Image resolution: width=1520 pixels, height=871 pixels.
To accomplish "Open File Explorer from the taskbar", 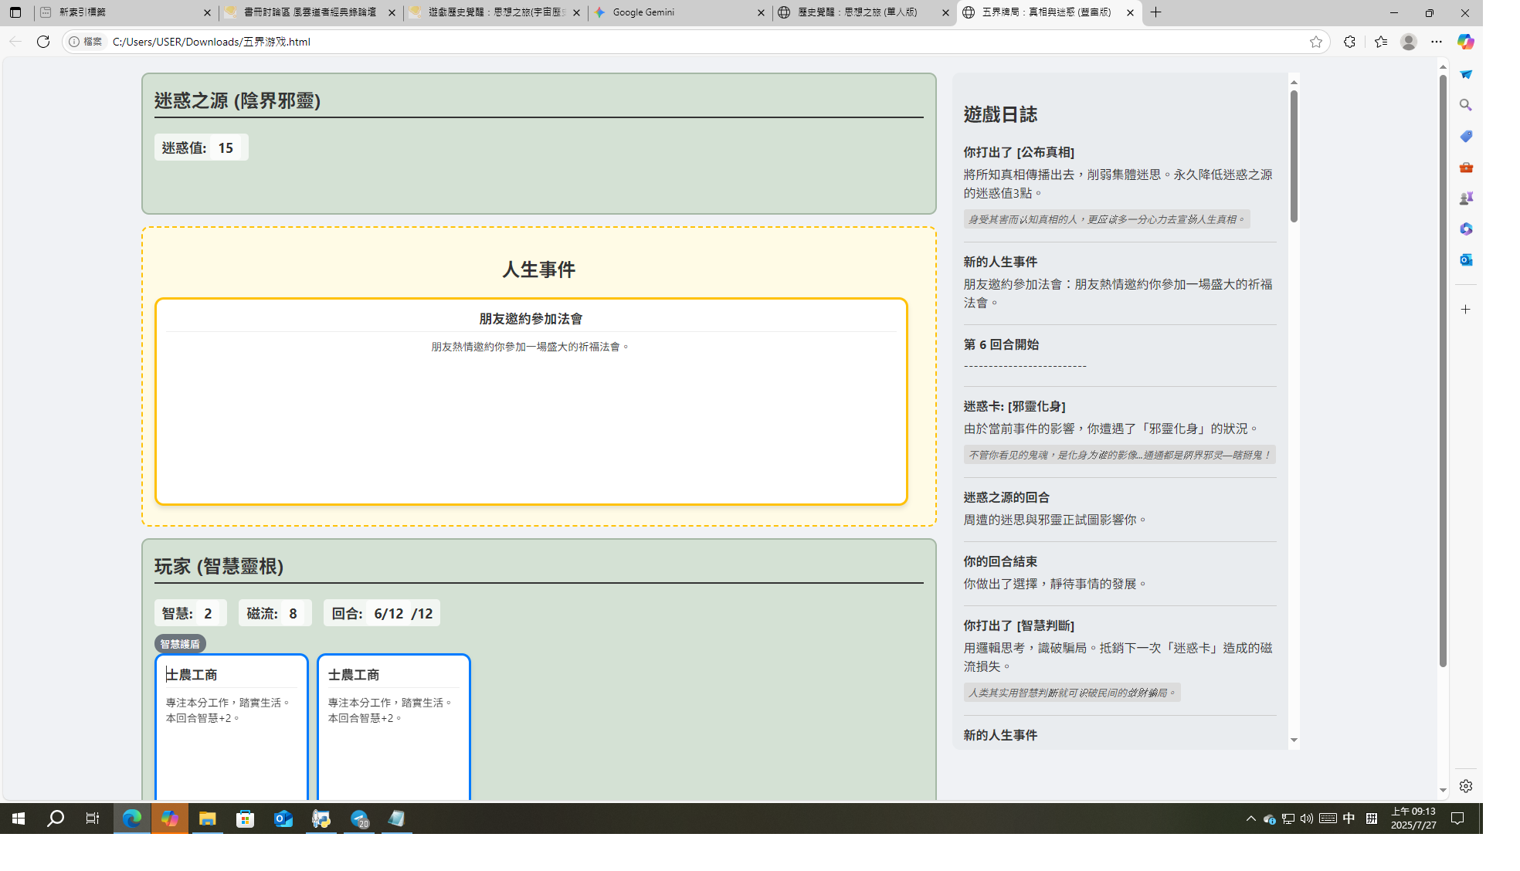I will 207,819.
